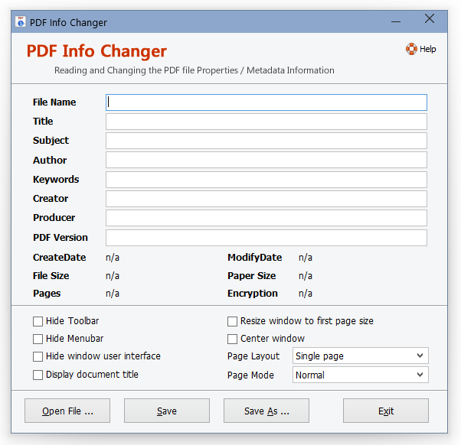Click the Help lifebuoy icon
This screenshot has height=445, width=461.
[411, 49]
